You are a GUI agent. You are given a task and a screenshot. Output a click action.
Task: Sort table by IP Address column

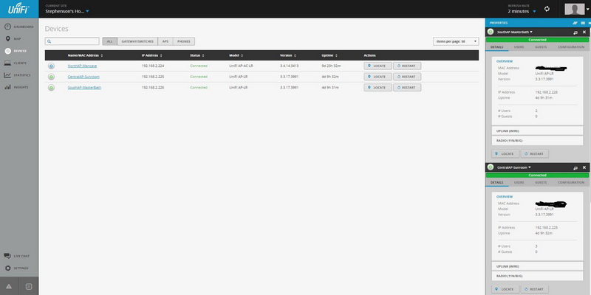[x=152, y=55]
